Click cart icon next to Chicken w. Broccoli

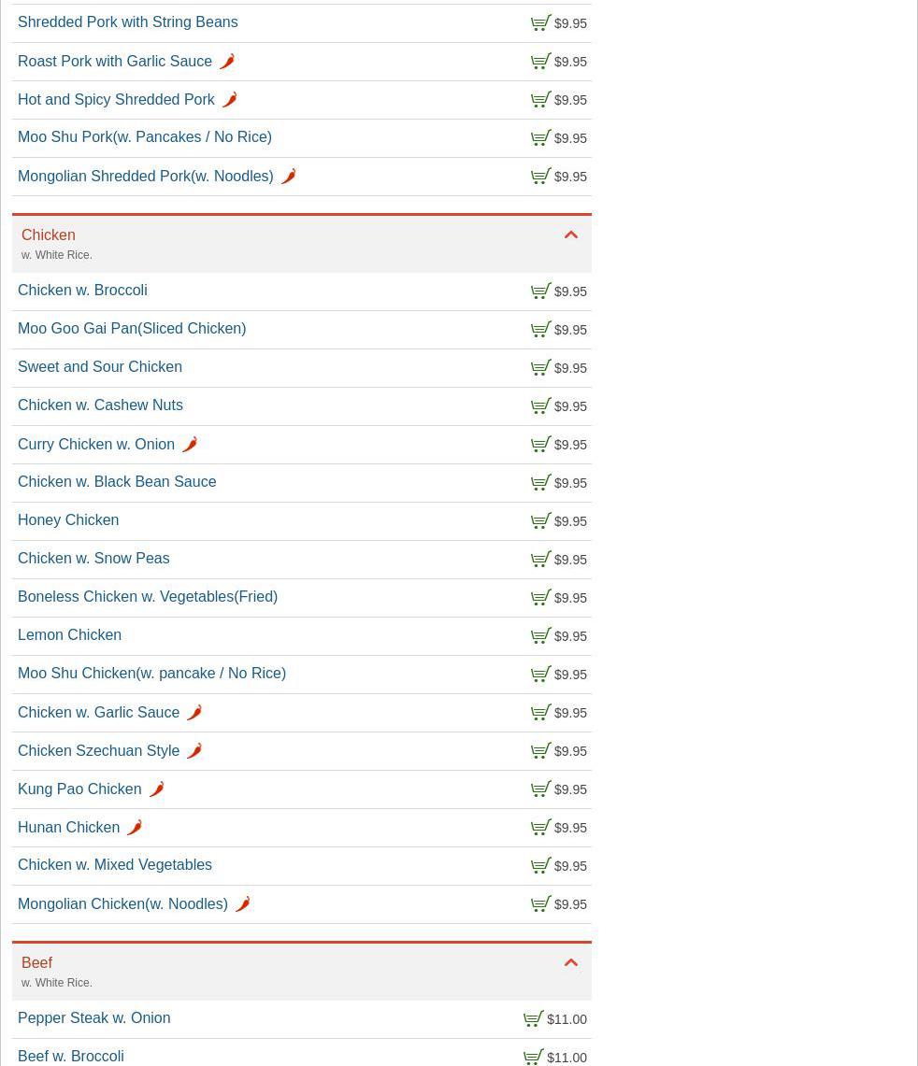540,291
